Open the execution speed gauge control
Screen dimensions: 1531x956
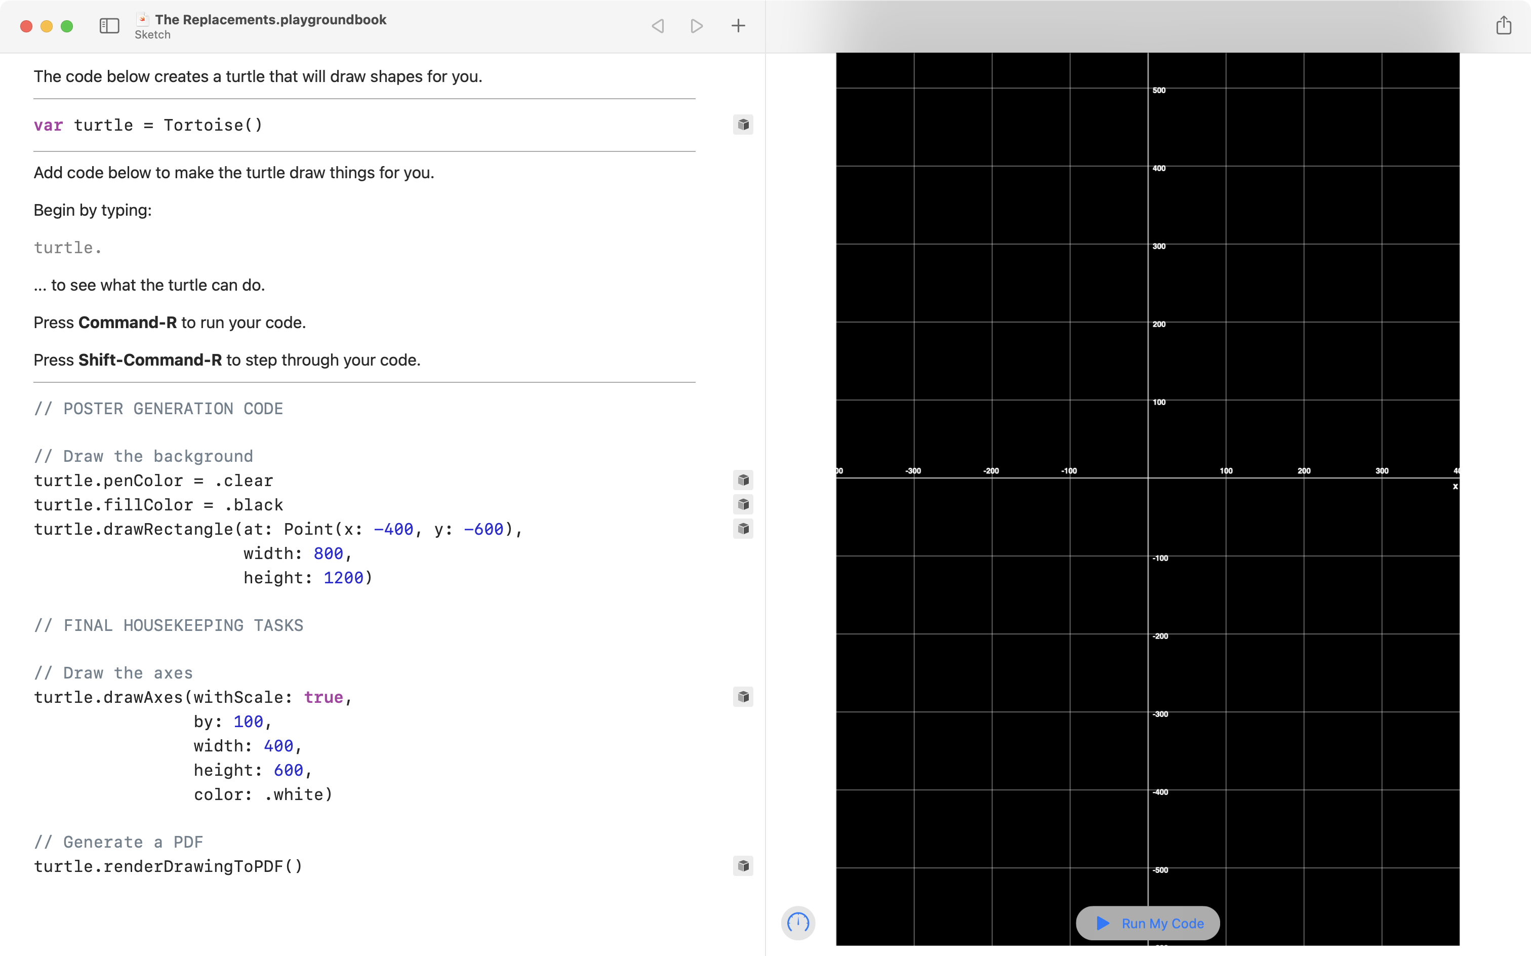[798, 923]
